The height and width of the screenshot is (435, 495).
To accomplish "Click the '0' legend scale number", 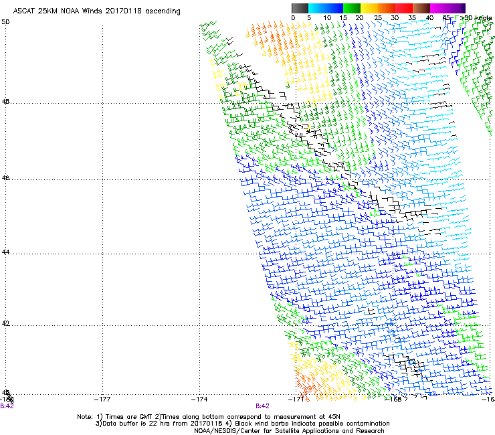I will pos(293,18).
